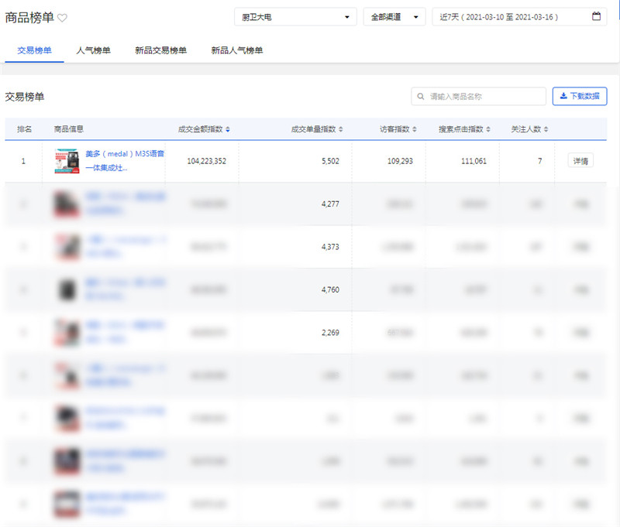Click the rank 1 product thumbnail
Viewport: 620px width, 527px height.
[x=67, y=161]
